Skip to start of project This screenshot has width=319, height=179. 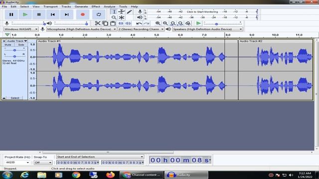pyautogui.click(x=53, y=14)
